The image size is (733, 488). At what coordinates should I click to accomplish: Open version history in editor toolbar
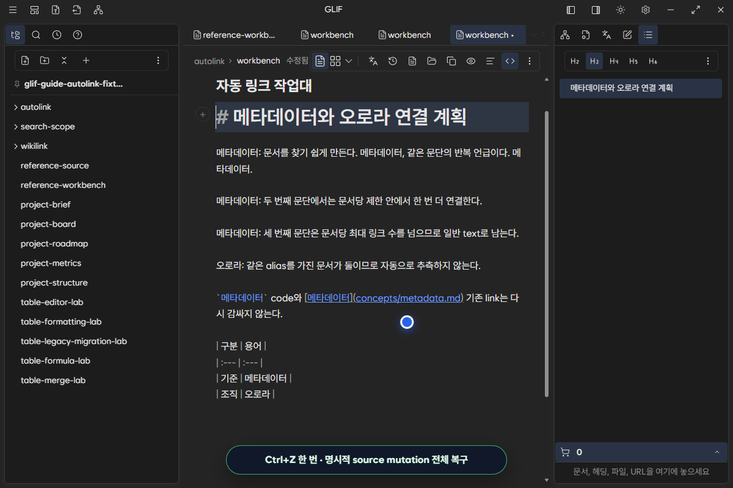click(x=393, y=61)
